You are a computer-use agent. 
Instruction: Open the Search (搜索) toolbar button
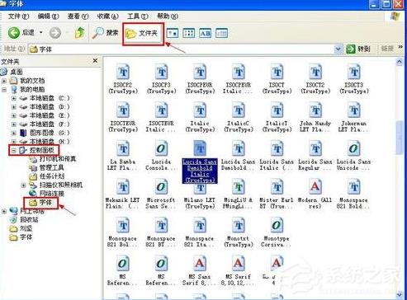(105, 33)
